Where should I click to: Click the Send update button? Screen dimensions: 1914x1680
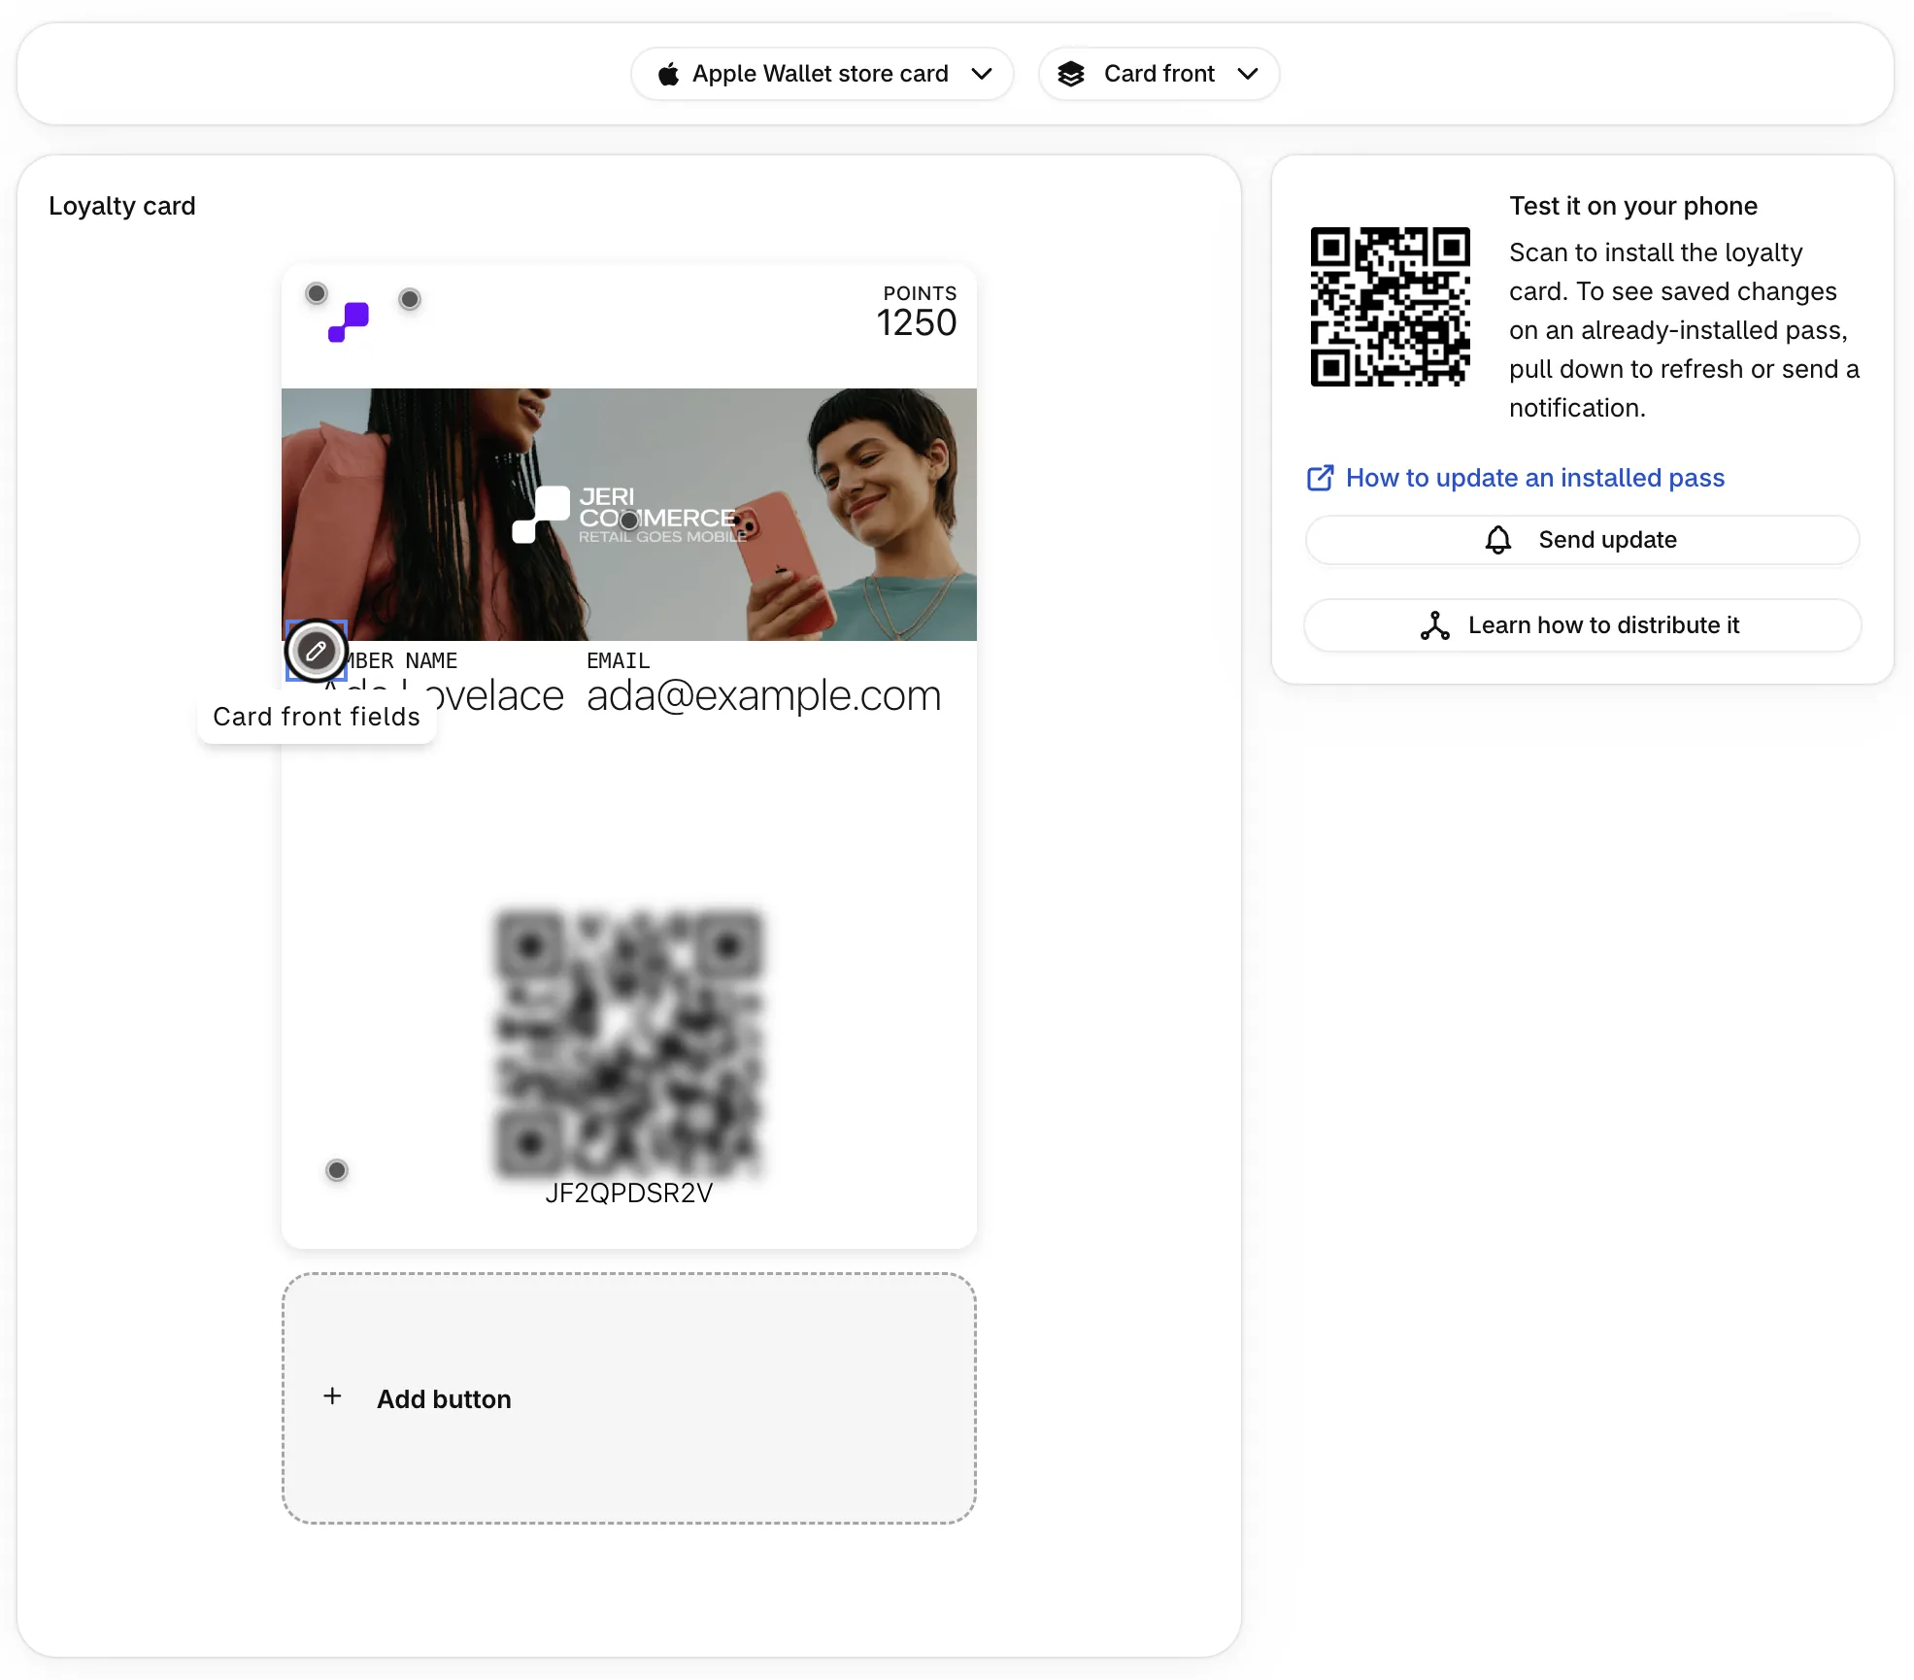tap(1583, 540)
